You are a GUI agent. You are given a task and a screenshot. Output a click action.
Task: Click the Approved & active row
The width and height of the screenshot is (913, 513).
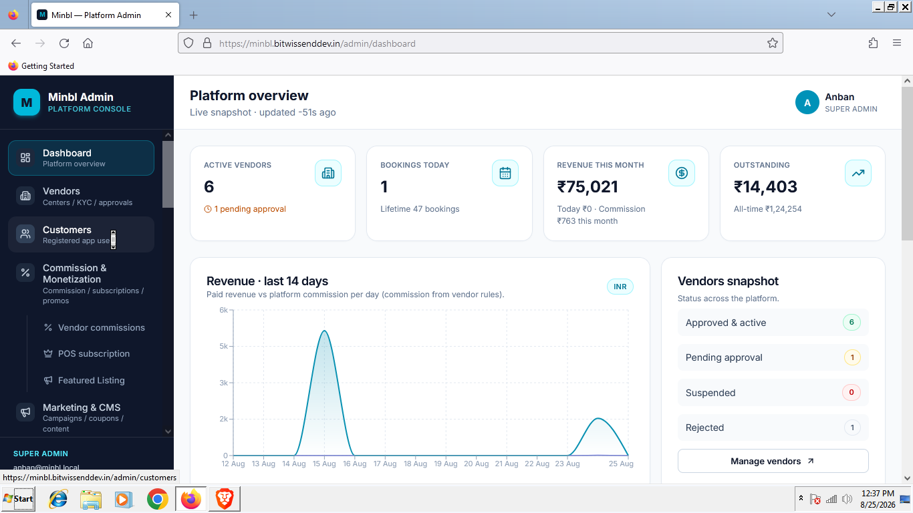[x=773, y=323]
